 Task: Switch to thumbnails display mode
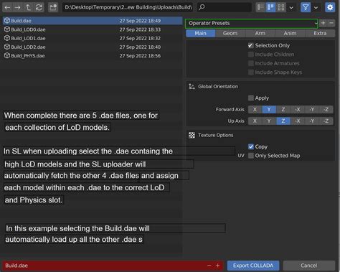(281, 7)
